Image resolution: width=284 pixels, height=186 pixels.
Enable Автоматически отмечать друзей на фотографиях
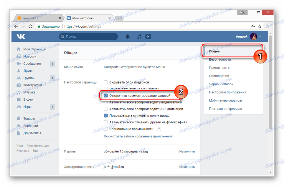pos(106,122)
